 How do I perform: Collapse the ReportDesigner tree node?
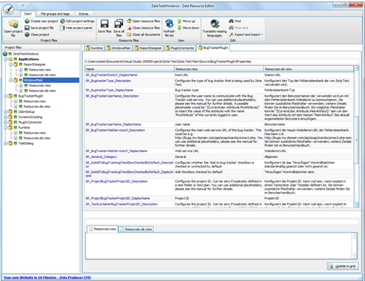click(x=11, y=64)
